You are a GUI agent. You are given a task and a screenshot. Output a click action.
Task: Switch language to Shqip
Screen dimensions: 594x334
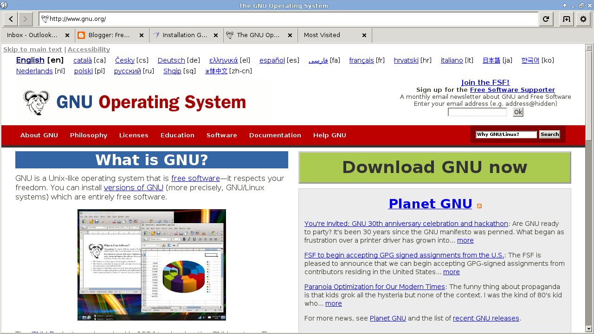click(172, 71)
